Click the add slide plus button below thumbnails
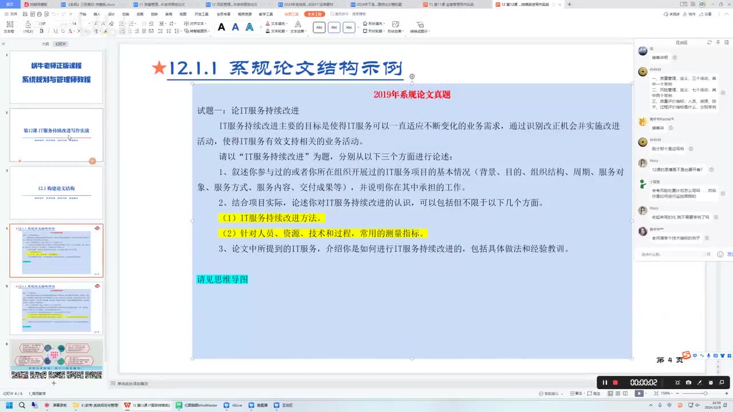Screen dimensions: 733x412 tap(54, 383)
